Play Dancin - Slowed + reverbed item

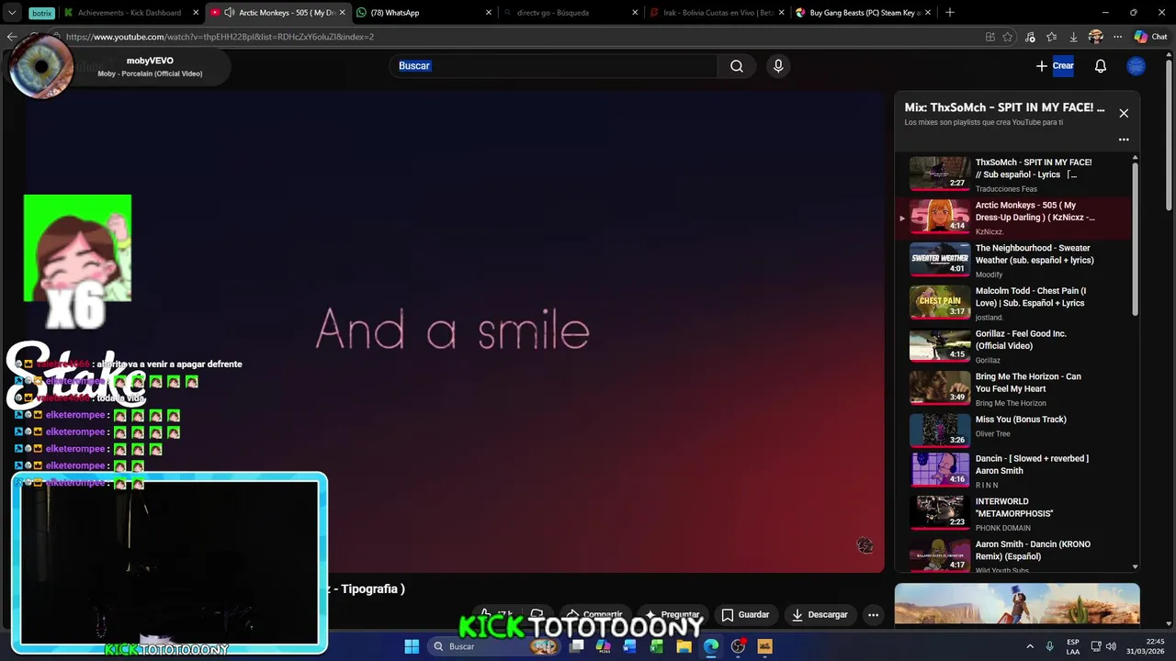pos(1015,471)
